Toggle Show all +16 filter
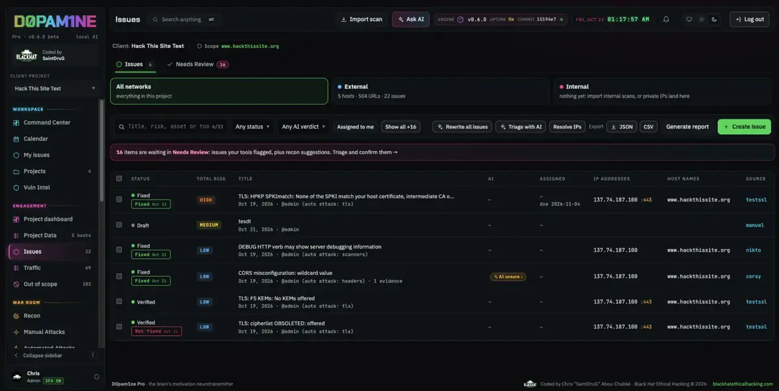Image resolution: width=779 pixels, height=391 pixels. (x=401, y=126)
